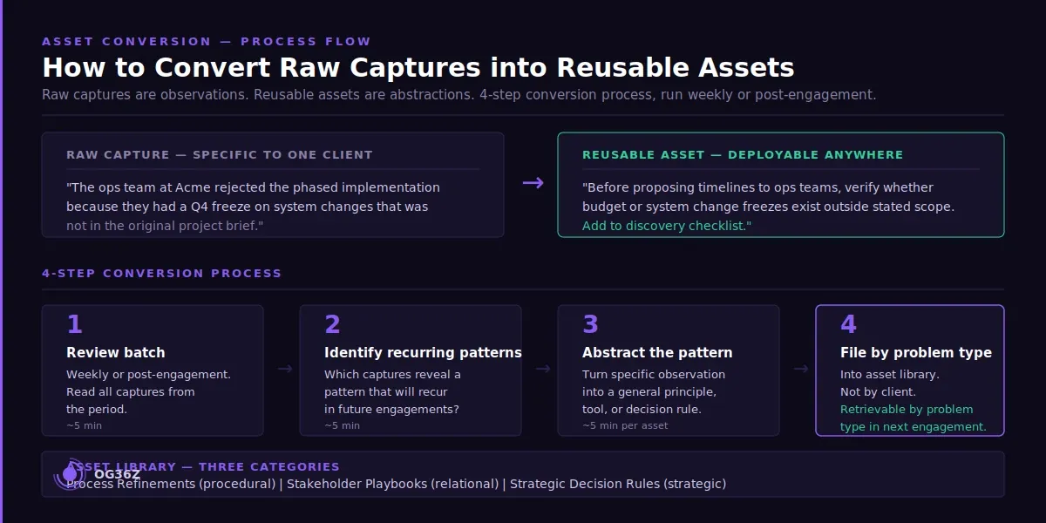
Task: Click the 4-STEP CONVERSION PROCESS section label
Action: 160,273
